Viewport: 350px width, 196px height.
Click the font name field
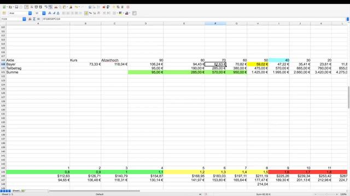[x=19, y=13]
